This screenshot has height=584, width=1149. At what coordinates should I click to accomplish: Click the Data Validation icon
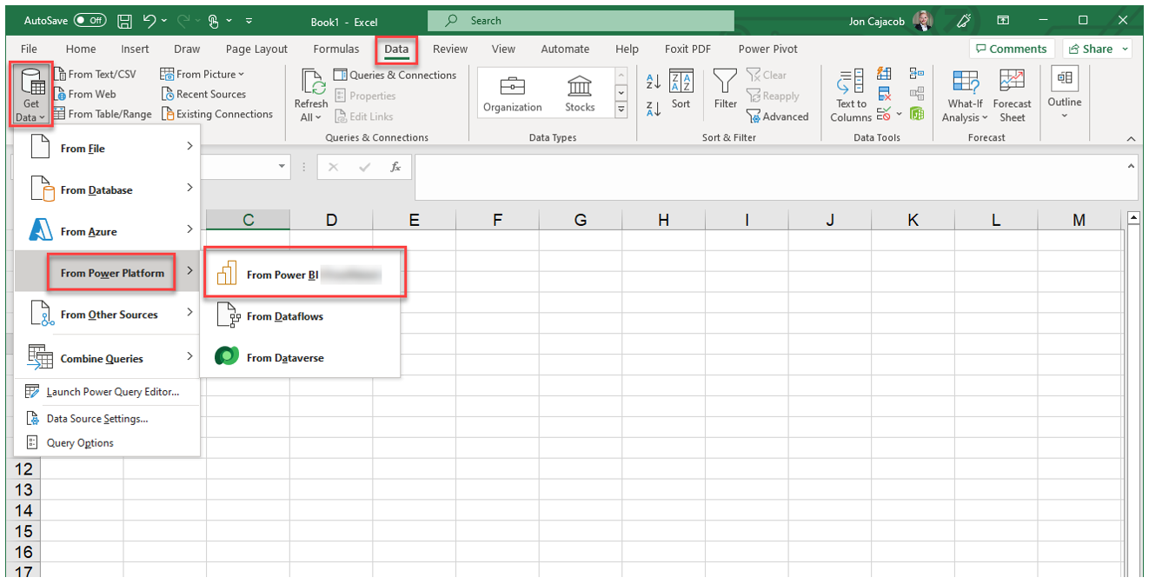pyautogui.click(x=882, y=115)
